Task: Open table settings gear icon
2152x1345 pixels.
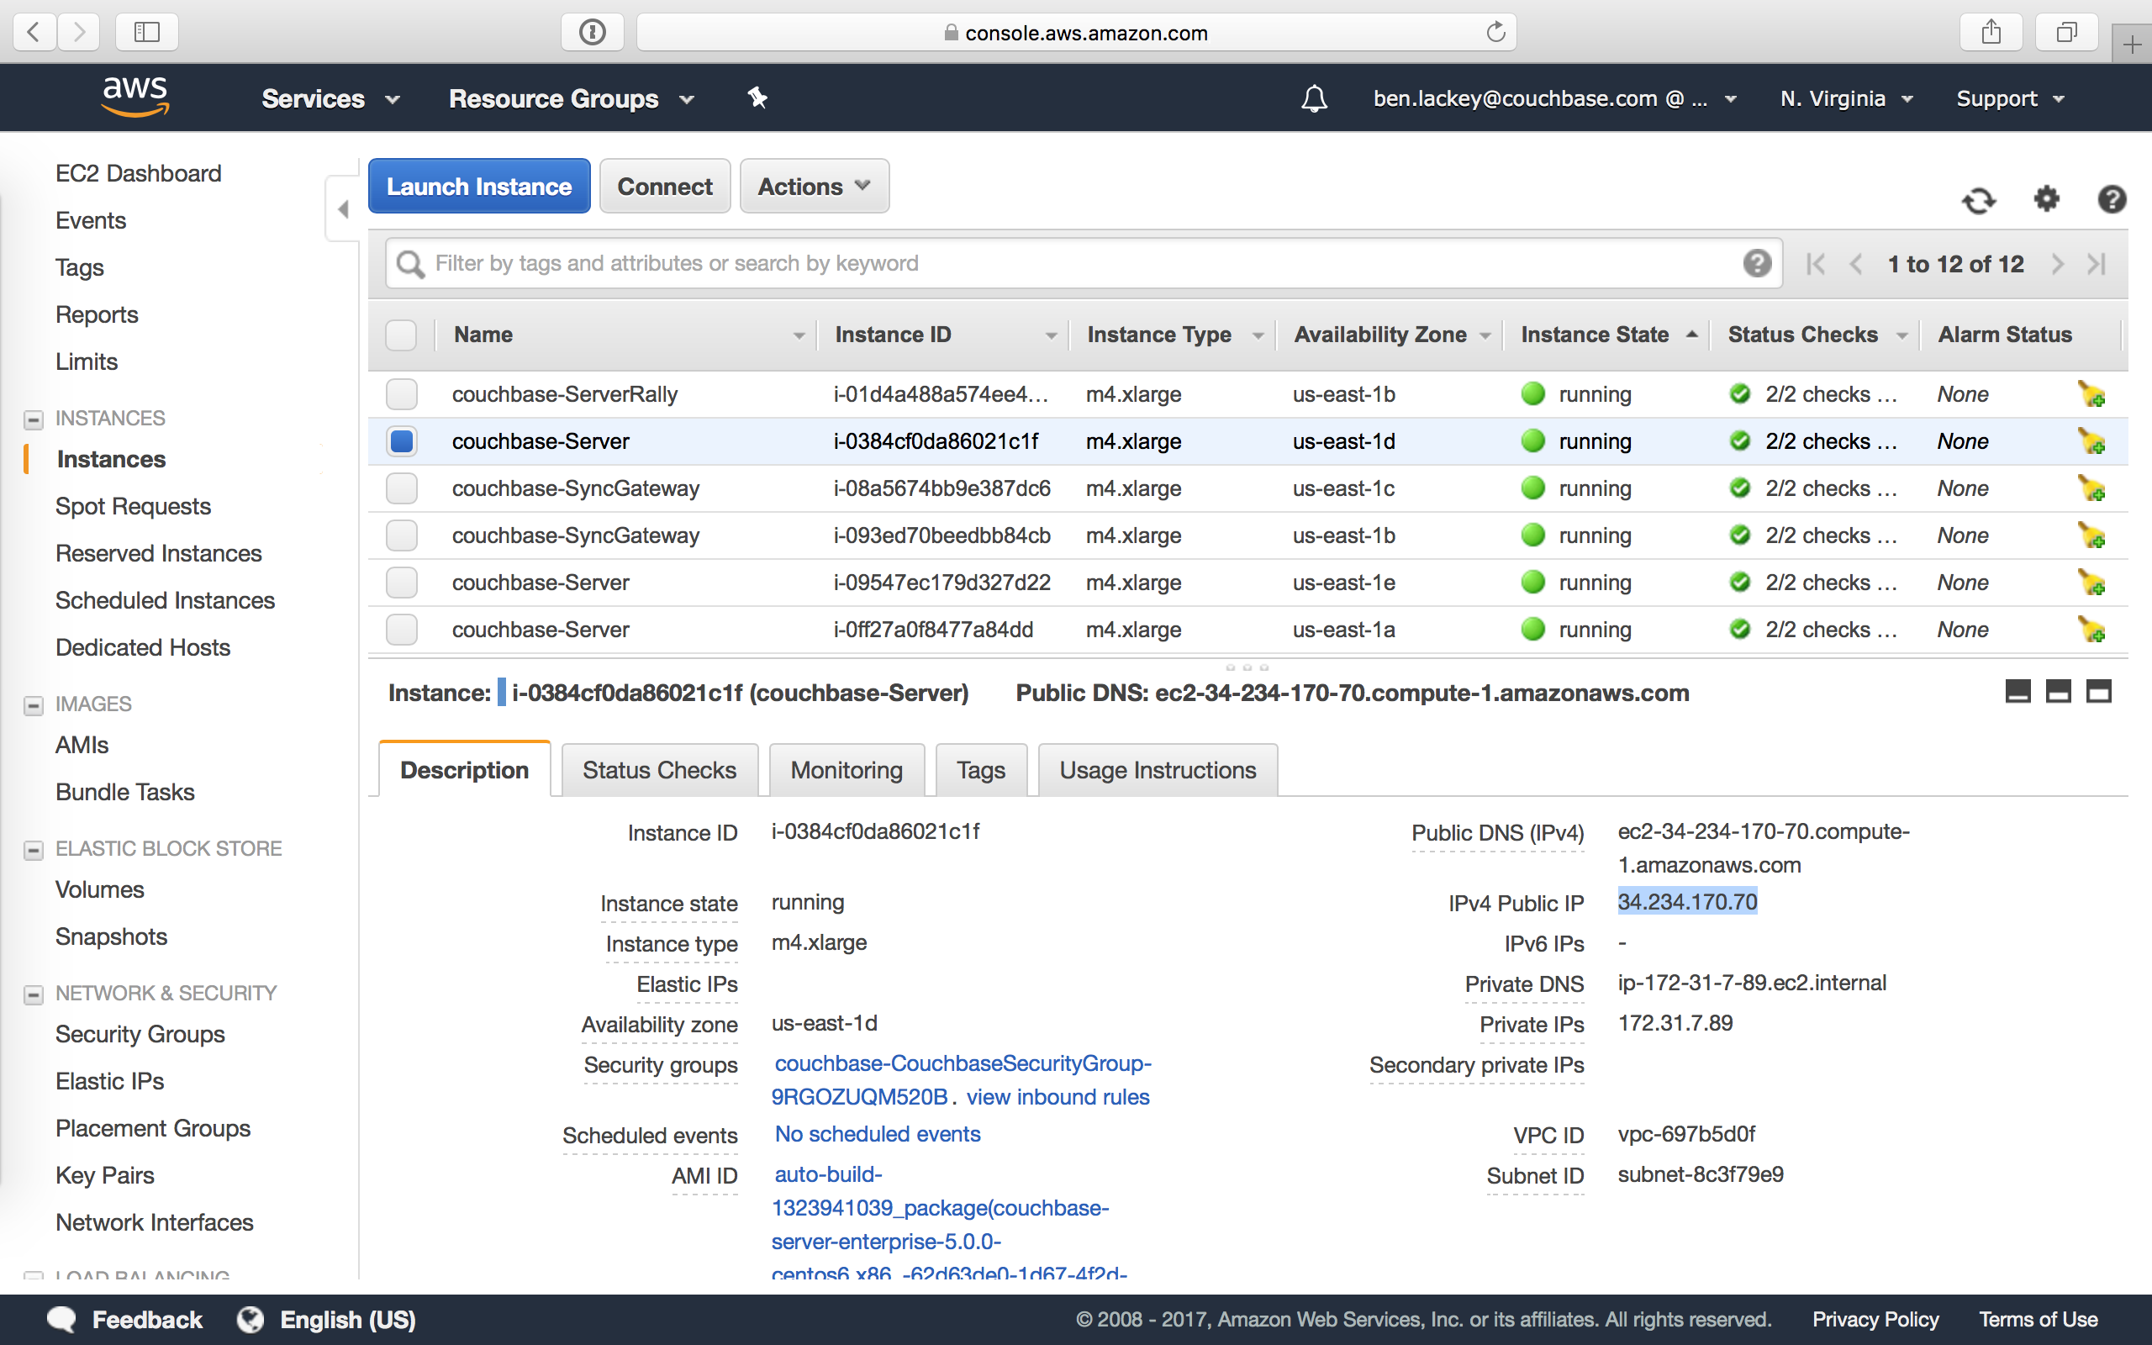Action: [x=2047, y=198]
